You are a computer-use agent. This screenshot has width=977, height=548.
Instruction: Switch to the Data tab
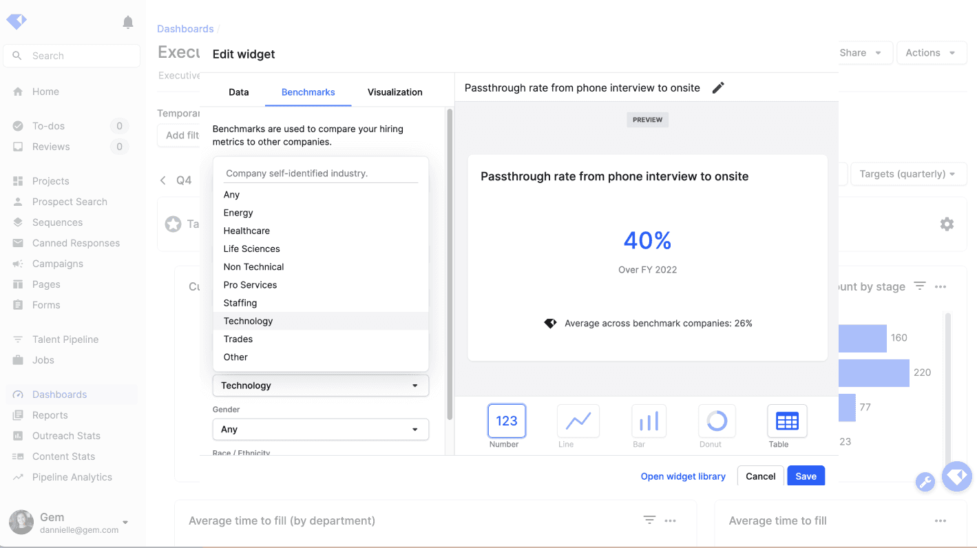click(x=238, y=92)
